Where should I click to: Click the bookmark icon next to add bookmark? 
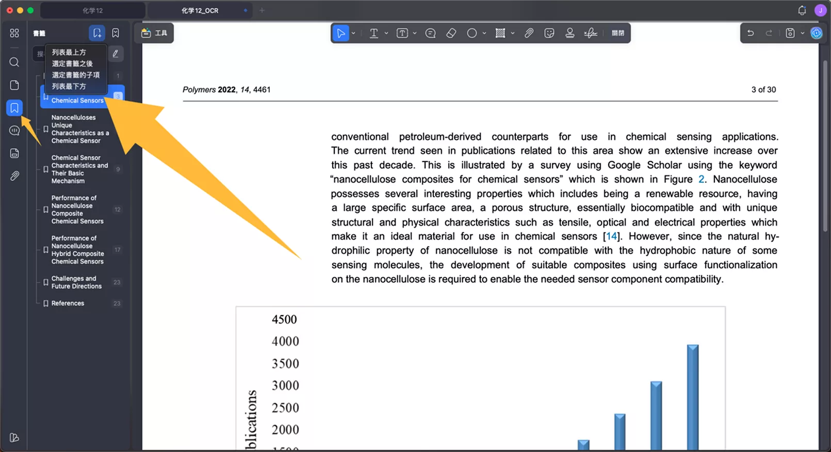(116, 33)
